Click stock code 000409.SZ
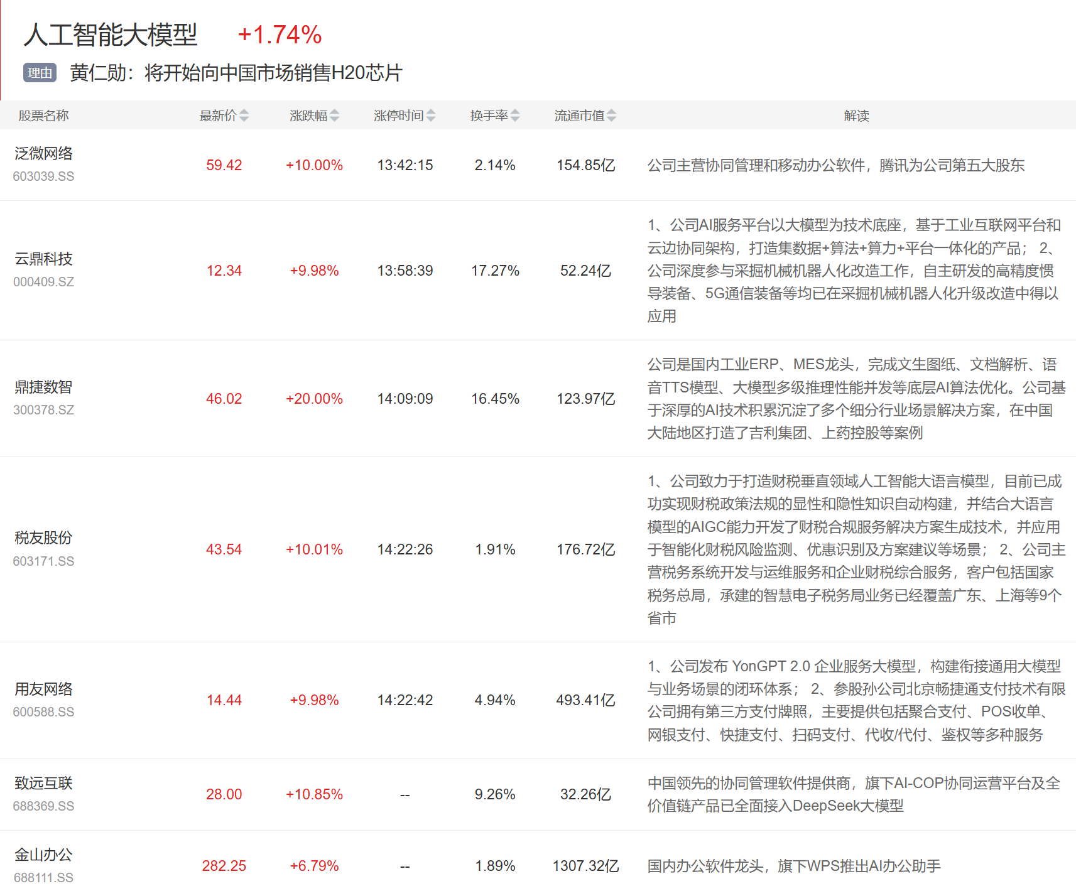Viewport: 1076px width, 891px height. pos(43,282)
